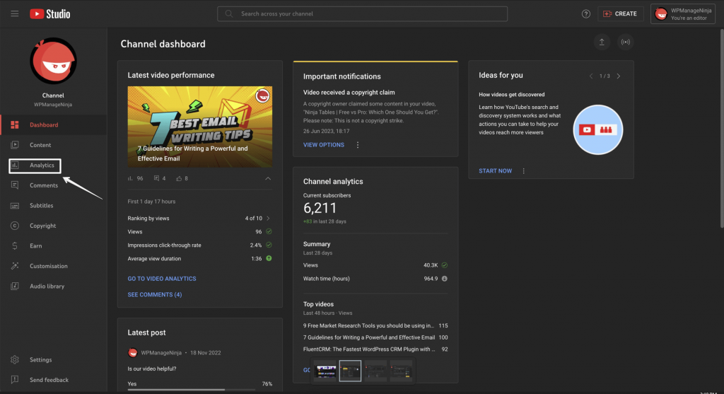Click START NOW in Ideas for you
The image size is (724, 394).
(496, 171)
